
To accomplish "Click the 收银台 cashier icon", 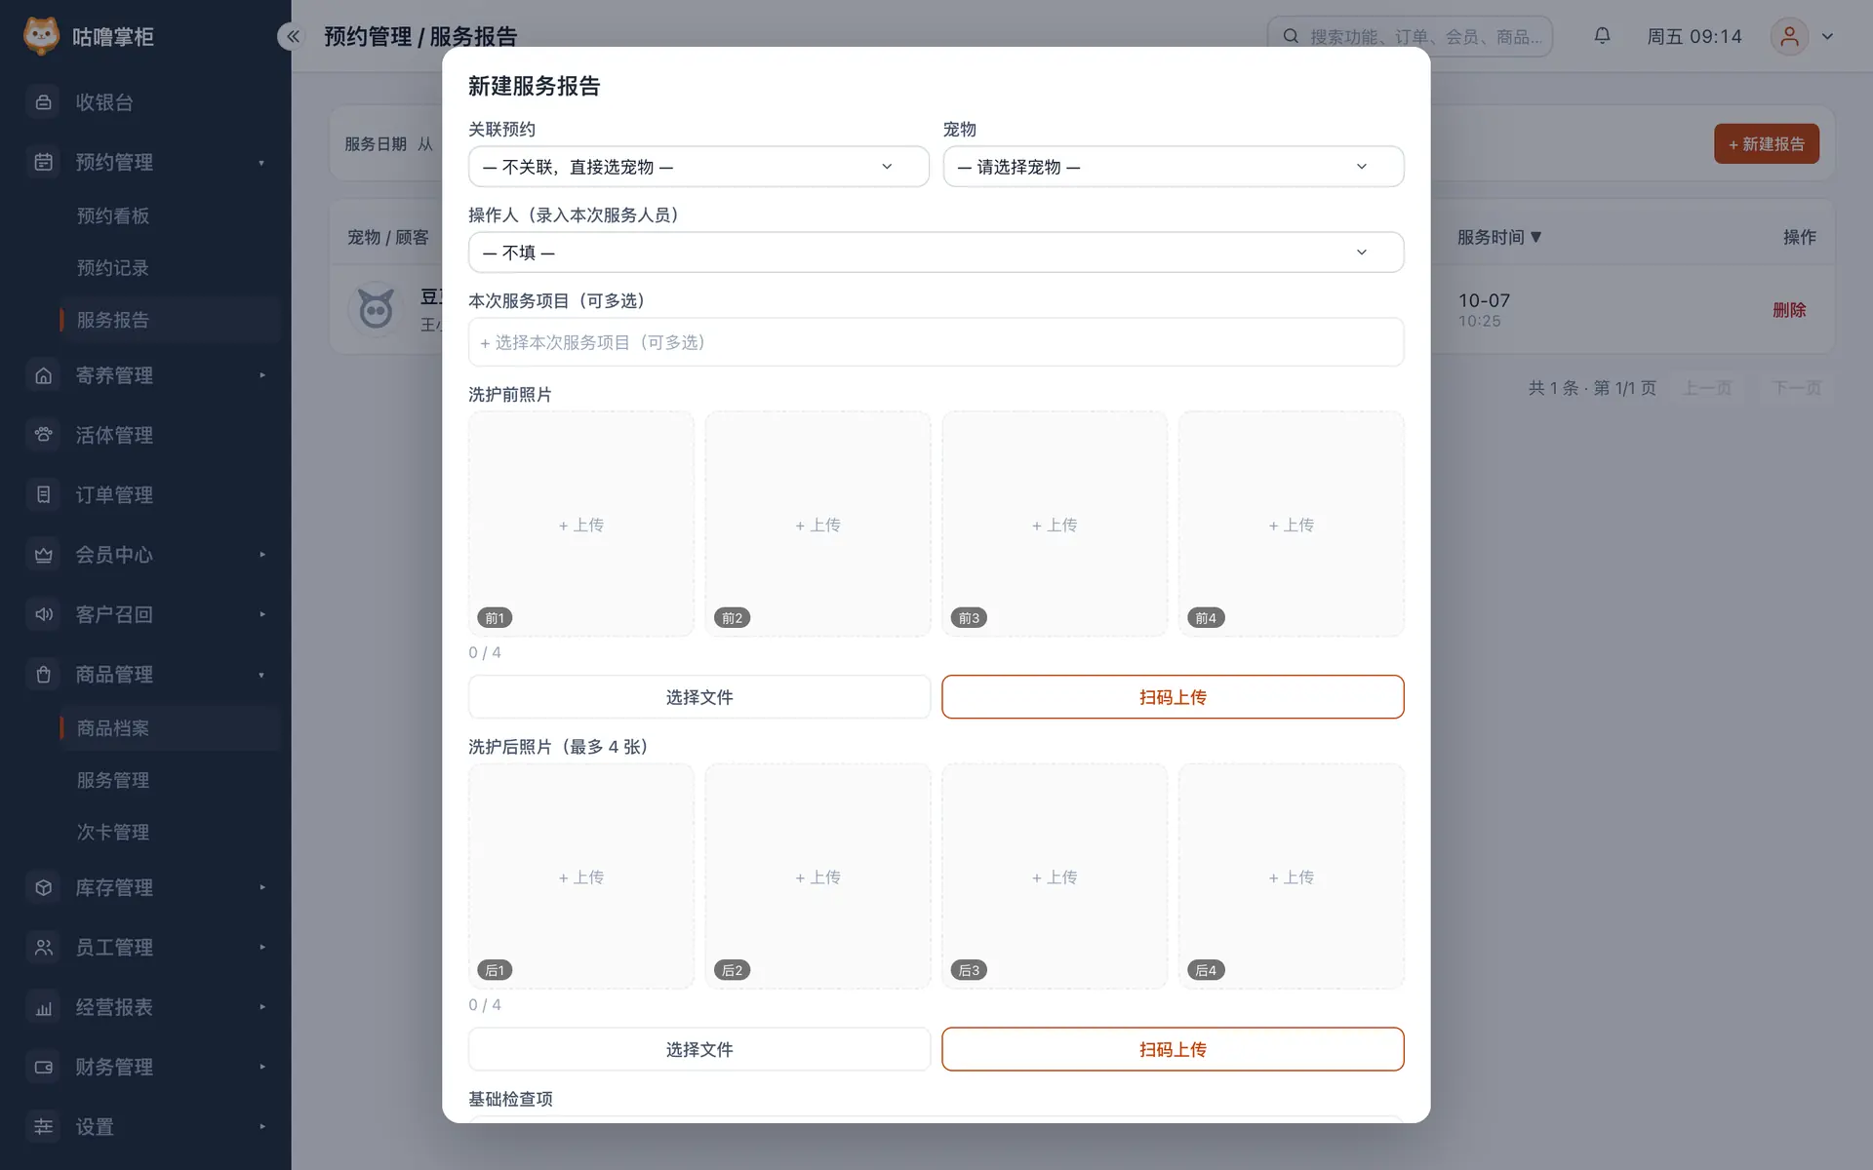I will pos(44,102).
